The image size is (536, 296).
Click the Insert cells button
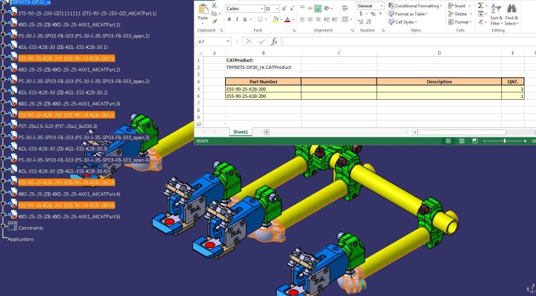[x=460, y=6]
